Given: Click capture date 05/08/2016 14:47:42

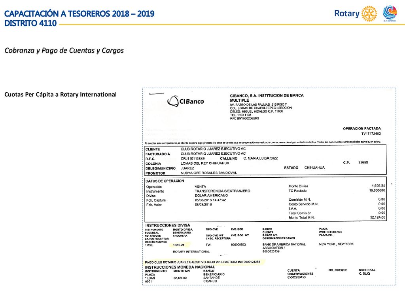Looking at the screenshot, I should tap(210, 200).
